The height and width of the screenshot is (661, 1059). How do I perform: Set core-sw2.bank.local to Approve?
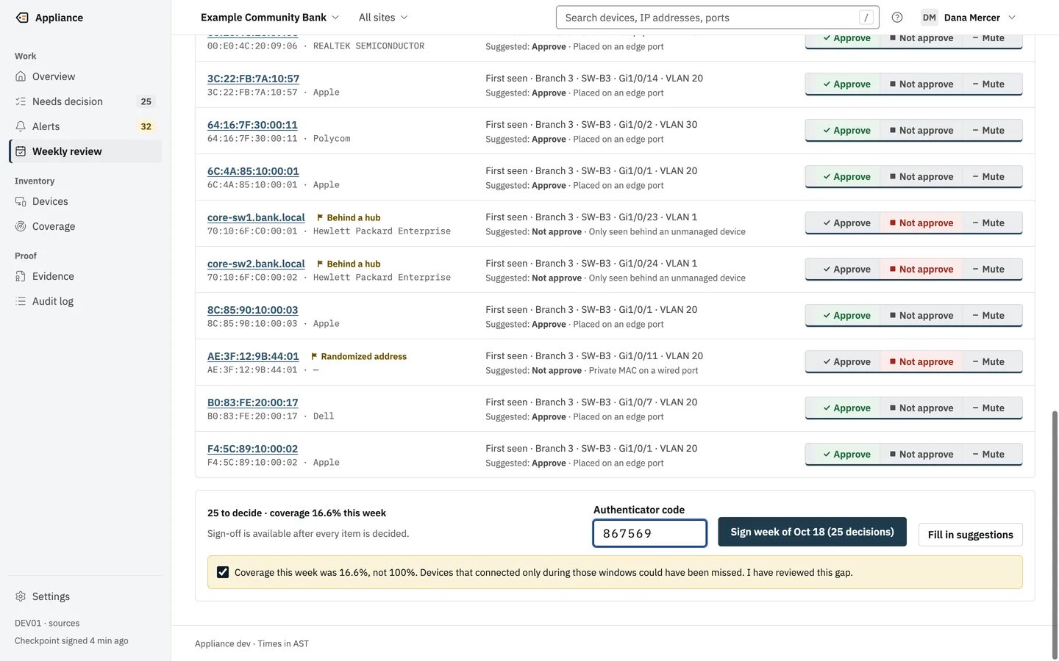(x=846, y=270)
